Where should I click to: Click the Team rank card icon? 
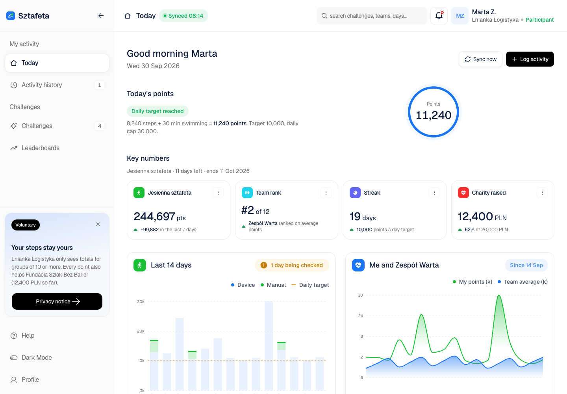247,193
